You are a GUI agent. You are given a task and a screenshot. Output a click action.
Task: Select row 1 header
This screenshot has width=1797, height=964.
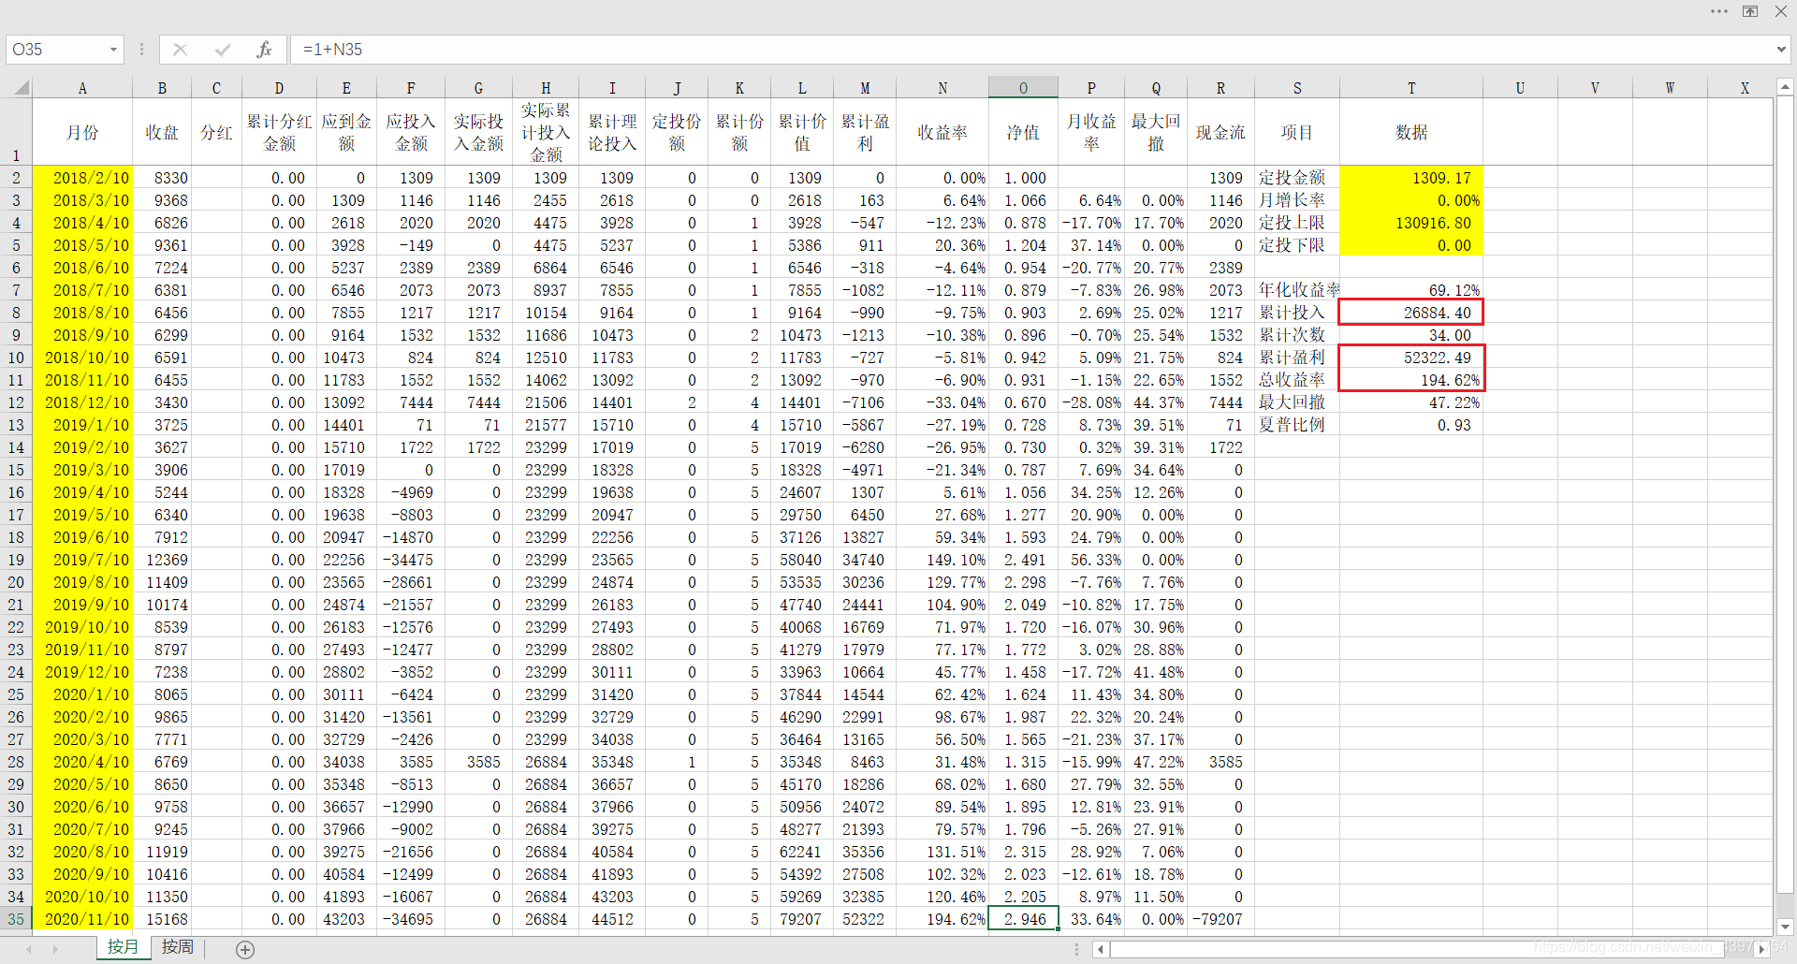(16, 133)
